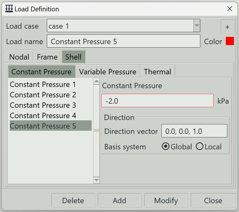Close the Load Definition dialog with X
239x212 pixels.
(230, 9)
